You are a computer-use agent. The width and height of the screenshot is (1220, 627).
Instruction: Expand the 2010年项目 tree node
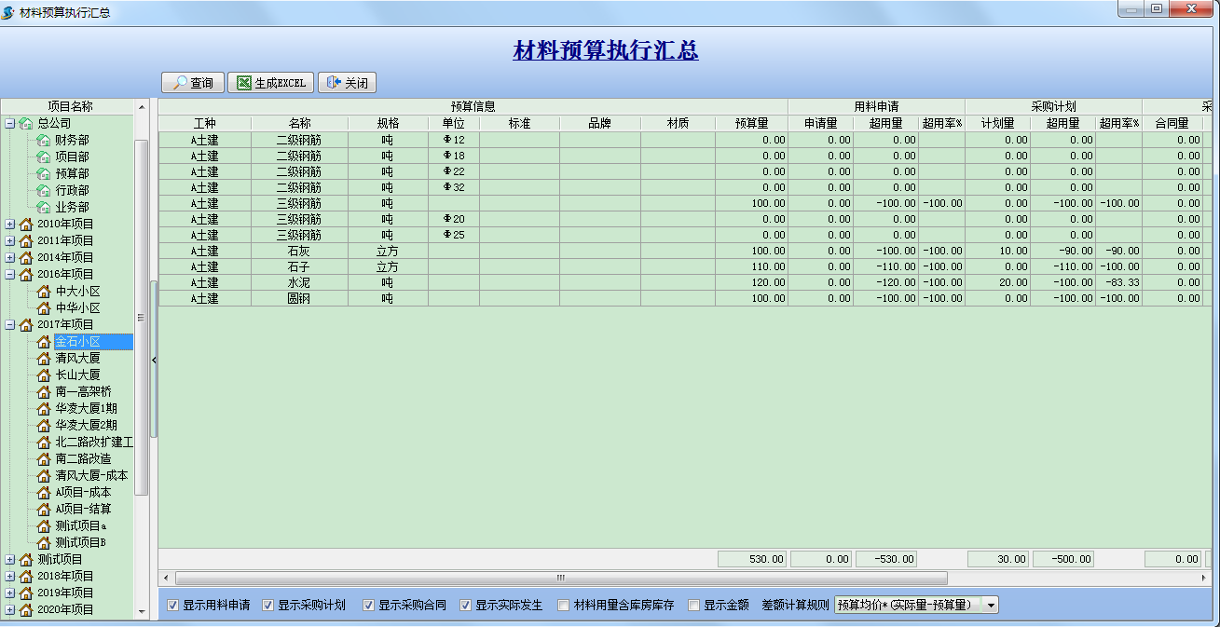(x=11, y=223)
